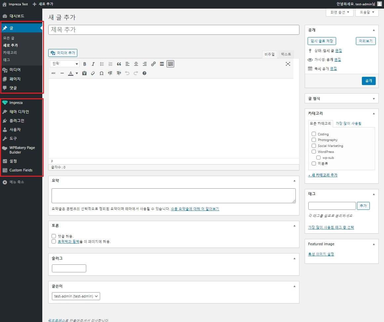
Task: Collapse the Featured image panel
Action: pyautogui.click(x=374, y=244)
